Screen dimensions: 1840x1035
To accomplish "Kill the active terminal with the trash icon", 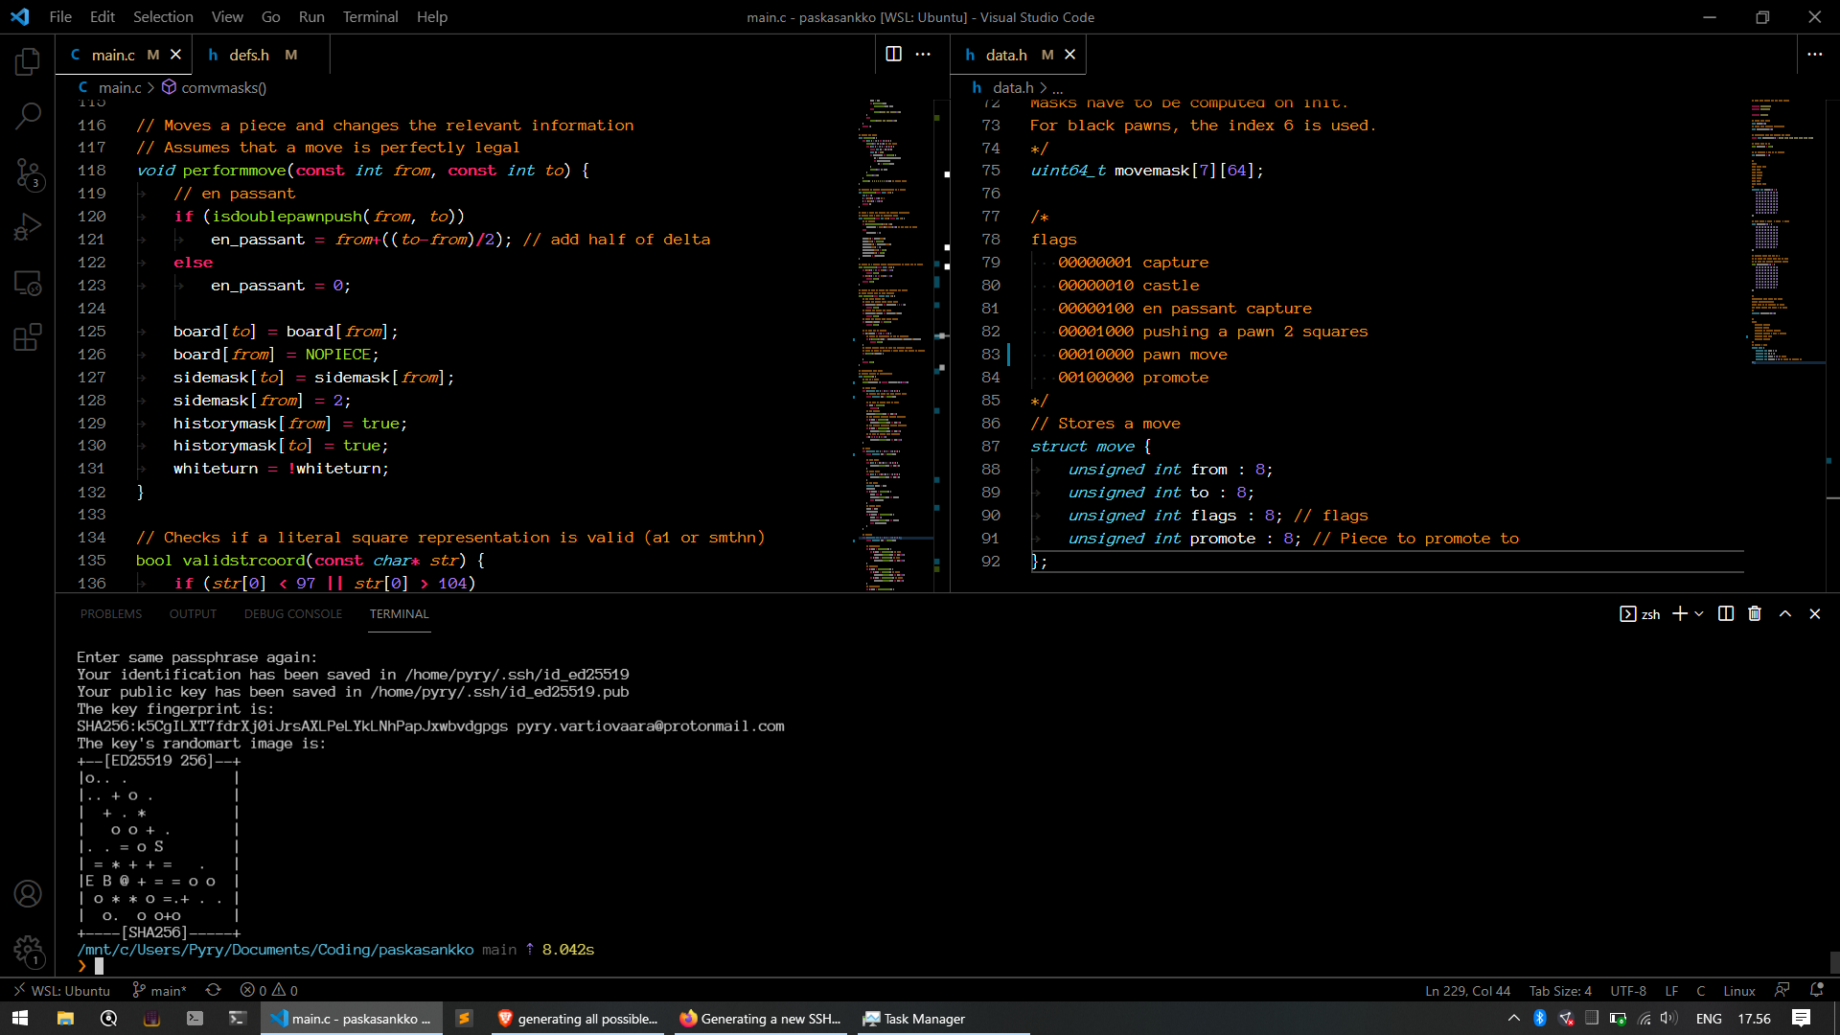I will tap(1754, 613).
